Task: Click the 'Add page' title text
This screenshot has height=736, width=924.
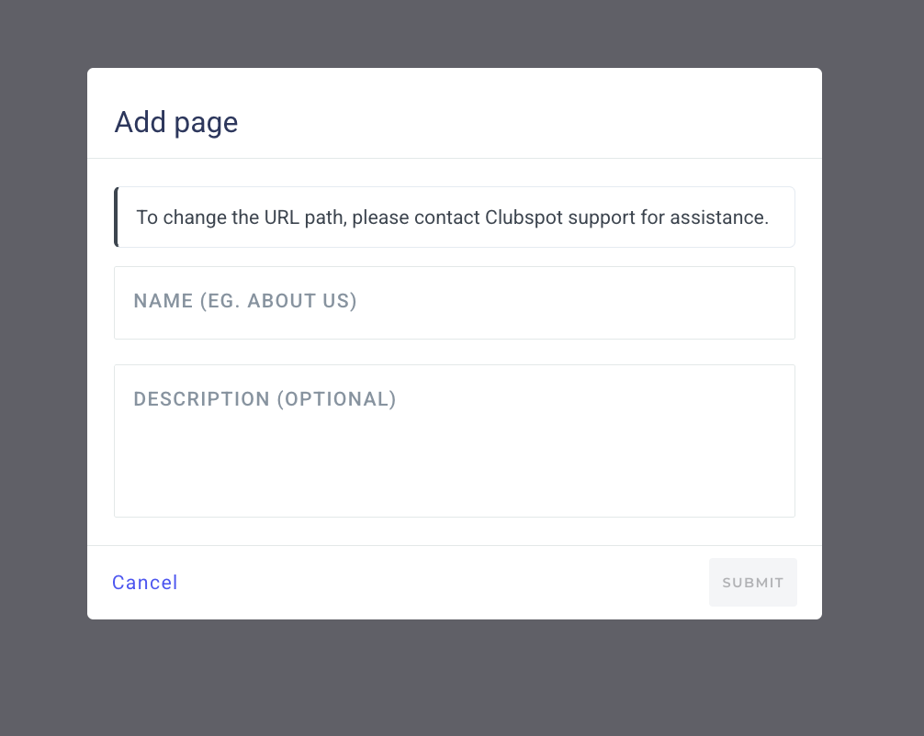Action: (x=176, y=122)
